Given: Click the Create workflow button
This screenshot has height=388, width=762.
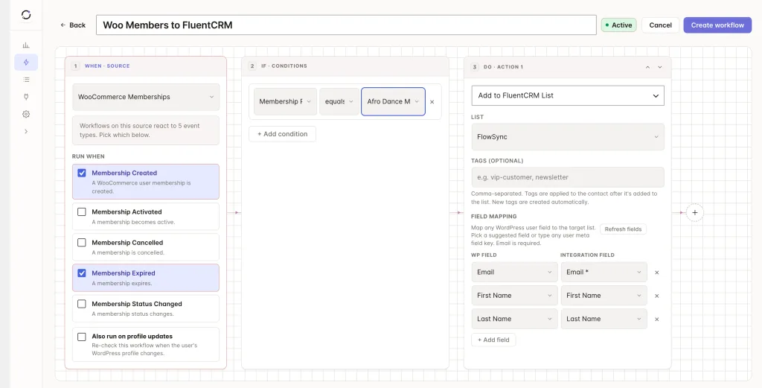Looking at the screenshot, I should tap(717, 25).
